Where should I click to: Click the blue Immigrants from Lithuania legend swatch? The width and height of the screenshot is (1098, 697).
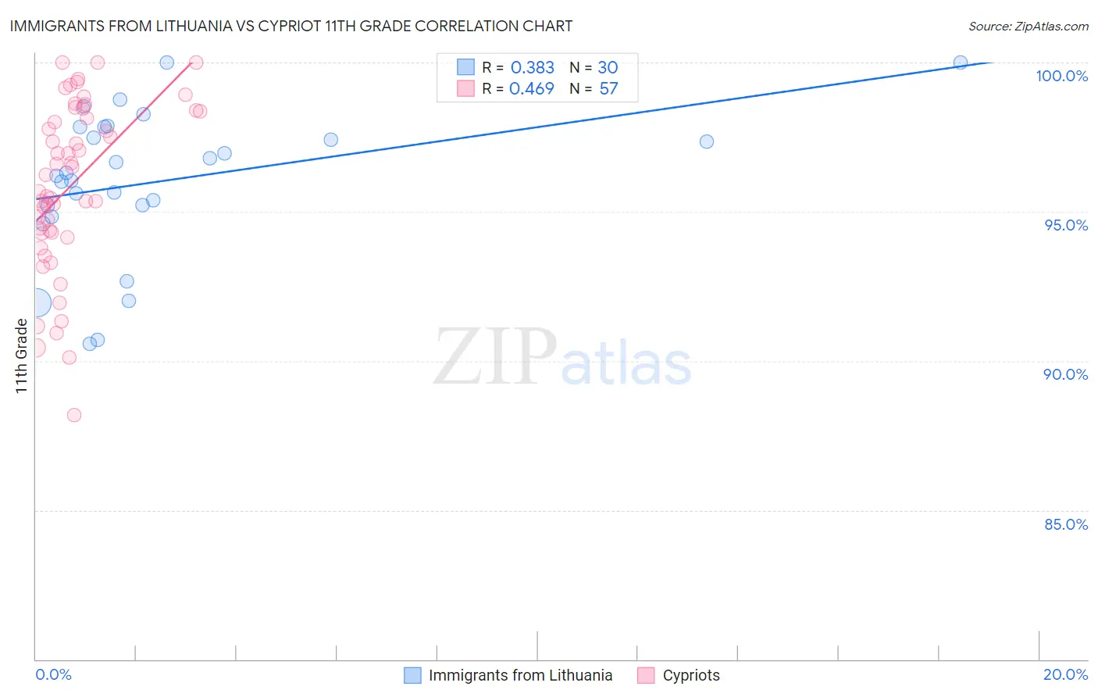point(412,675)
